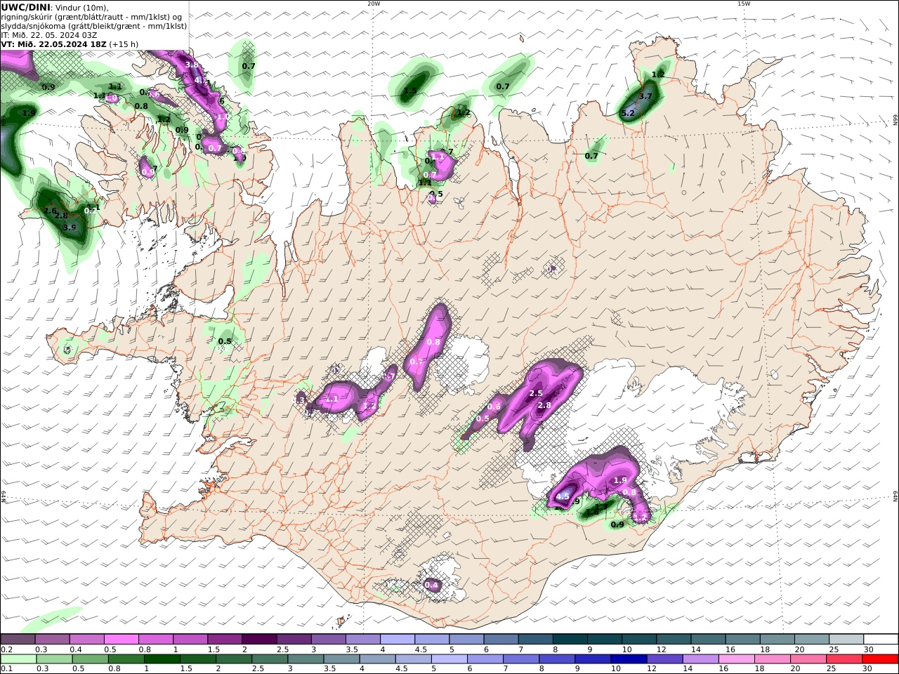Click the 'VT: Mið. 22.05.2024 18Z' valid time
This screenshot has height=674, width=899.
tap(53, 44)
